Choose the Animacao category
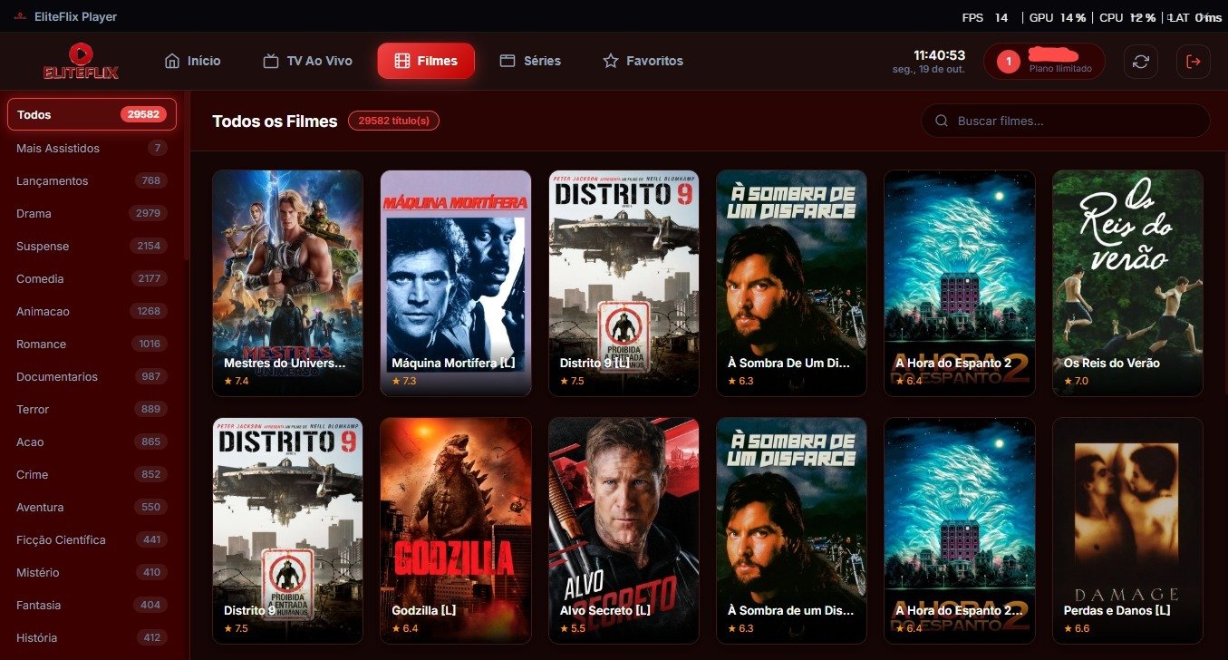 92,311
